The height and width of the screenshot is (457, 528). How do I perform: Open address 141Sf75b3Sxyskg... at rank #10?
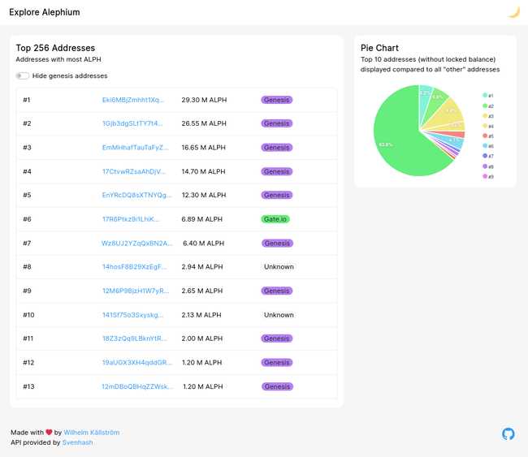pos(132,315)
